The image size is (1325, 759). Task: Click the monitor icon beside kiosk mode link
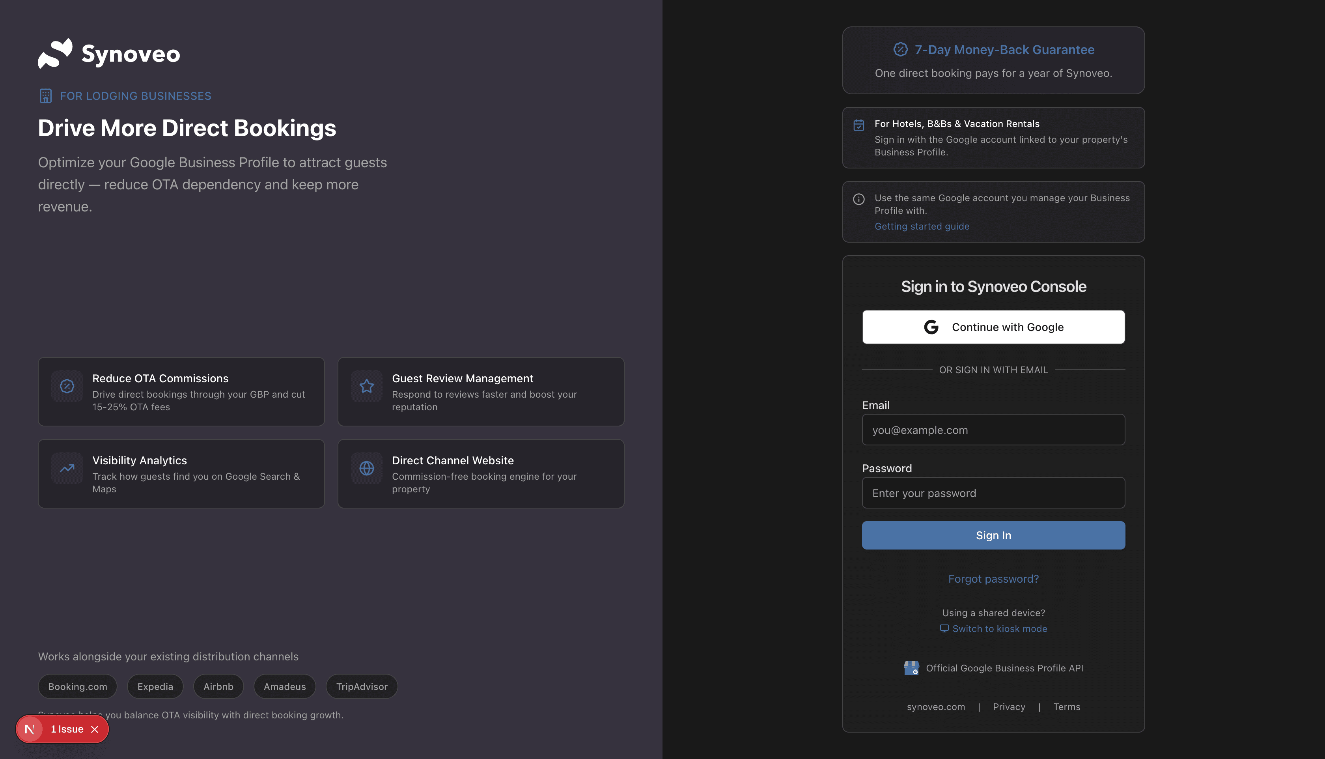coord(944,629)
